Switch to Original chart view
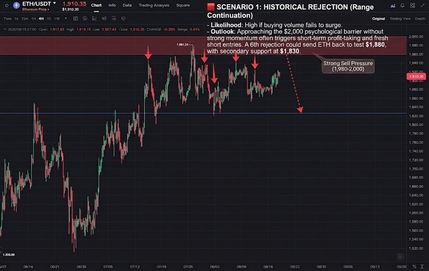This screenshot has width=429, height=271. [x=378, y=18]
